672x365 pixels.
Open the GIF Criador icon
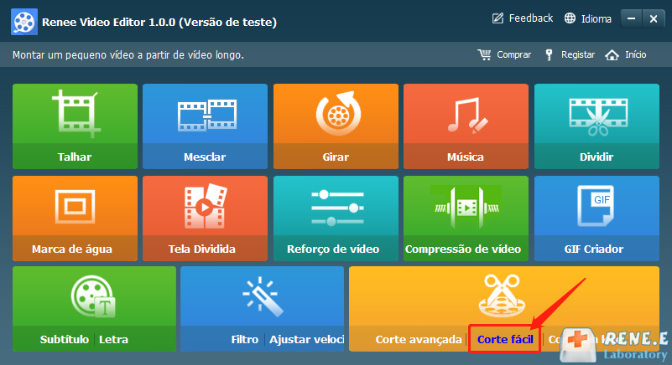[x=596, y=205]
